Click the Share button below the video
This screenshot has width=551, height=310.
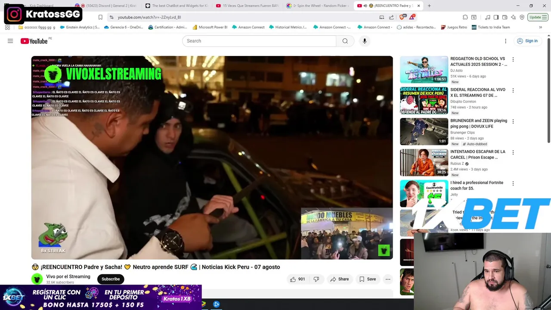click(x=339, y=279)
